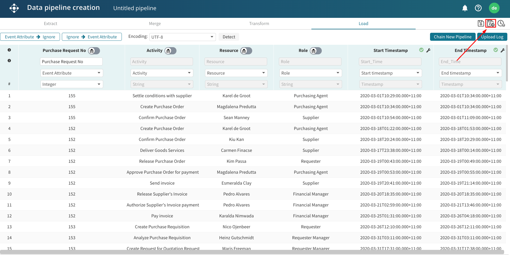Click the wrench icon for Start Timestamp
Viewport: 510px width, 256px height.
click(428, 50)
